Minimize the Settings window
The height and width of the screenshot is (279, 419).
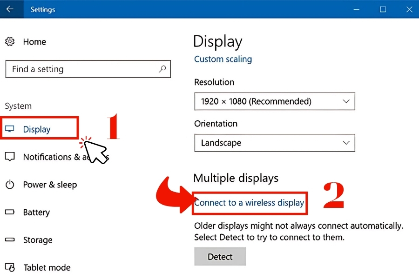coord(356,9)
